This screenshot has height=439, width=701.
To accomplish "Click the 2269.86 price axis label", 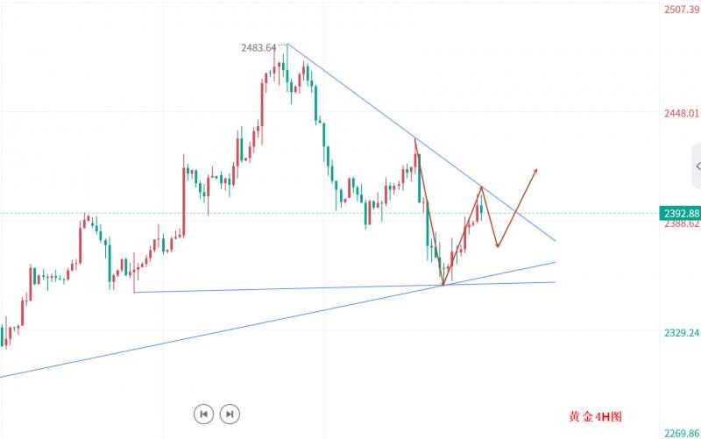I will (680, 433).
